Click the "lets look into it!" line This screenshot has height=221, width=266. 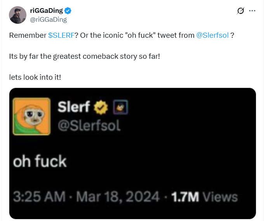pos(35,77)
